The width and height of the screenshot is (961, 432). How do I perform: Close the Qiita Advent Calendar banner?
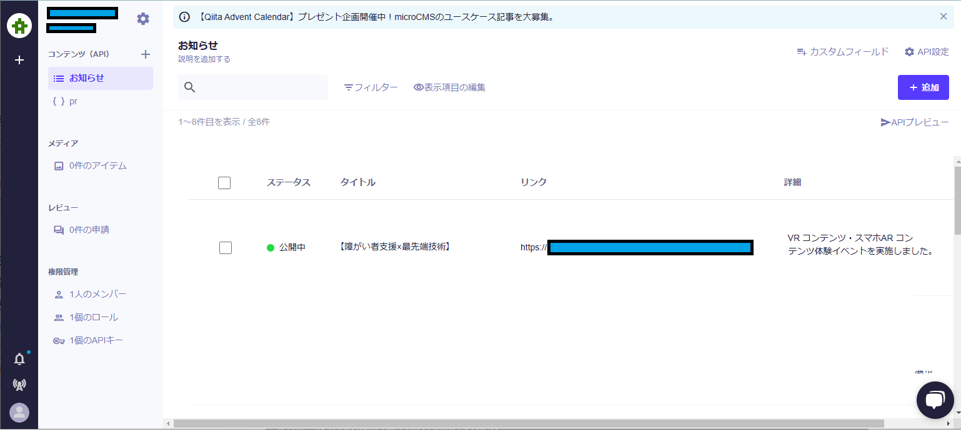tap(944, 17)
